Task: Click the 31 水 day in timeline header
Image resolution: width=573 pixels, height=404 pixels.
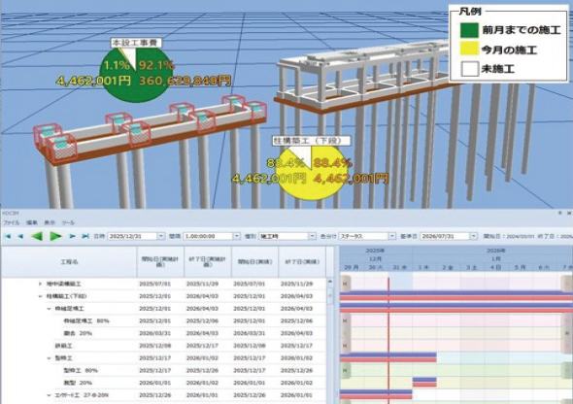Action: 400,268
